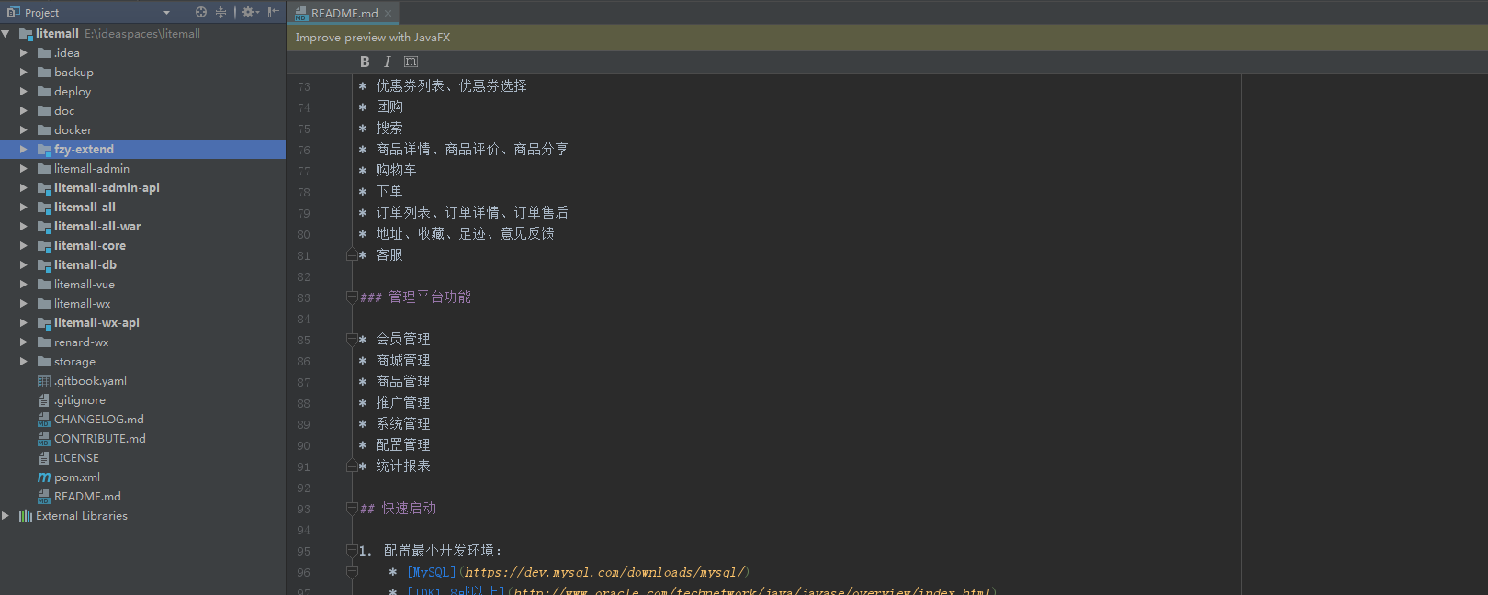Hide the Project panel with the hide icon

273,12
